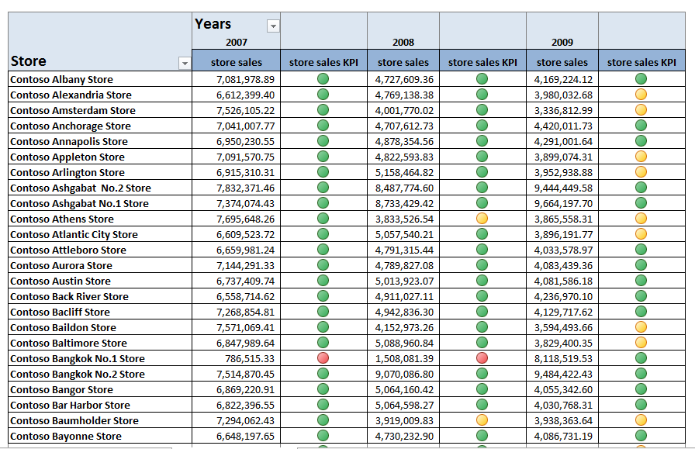695x449 pixels.
Task: Click the 2007 green KPI icon for Bar Harbor Store
Action: pos(323,405)
